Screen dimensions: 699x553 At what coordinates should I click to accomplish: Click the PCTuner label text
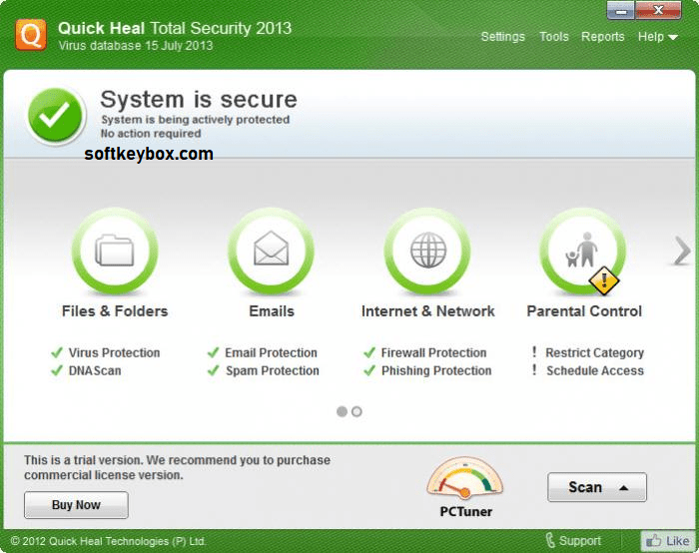(466, 511)
